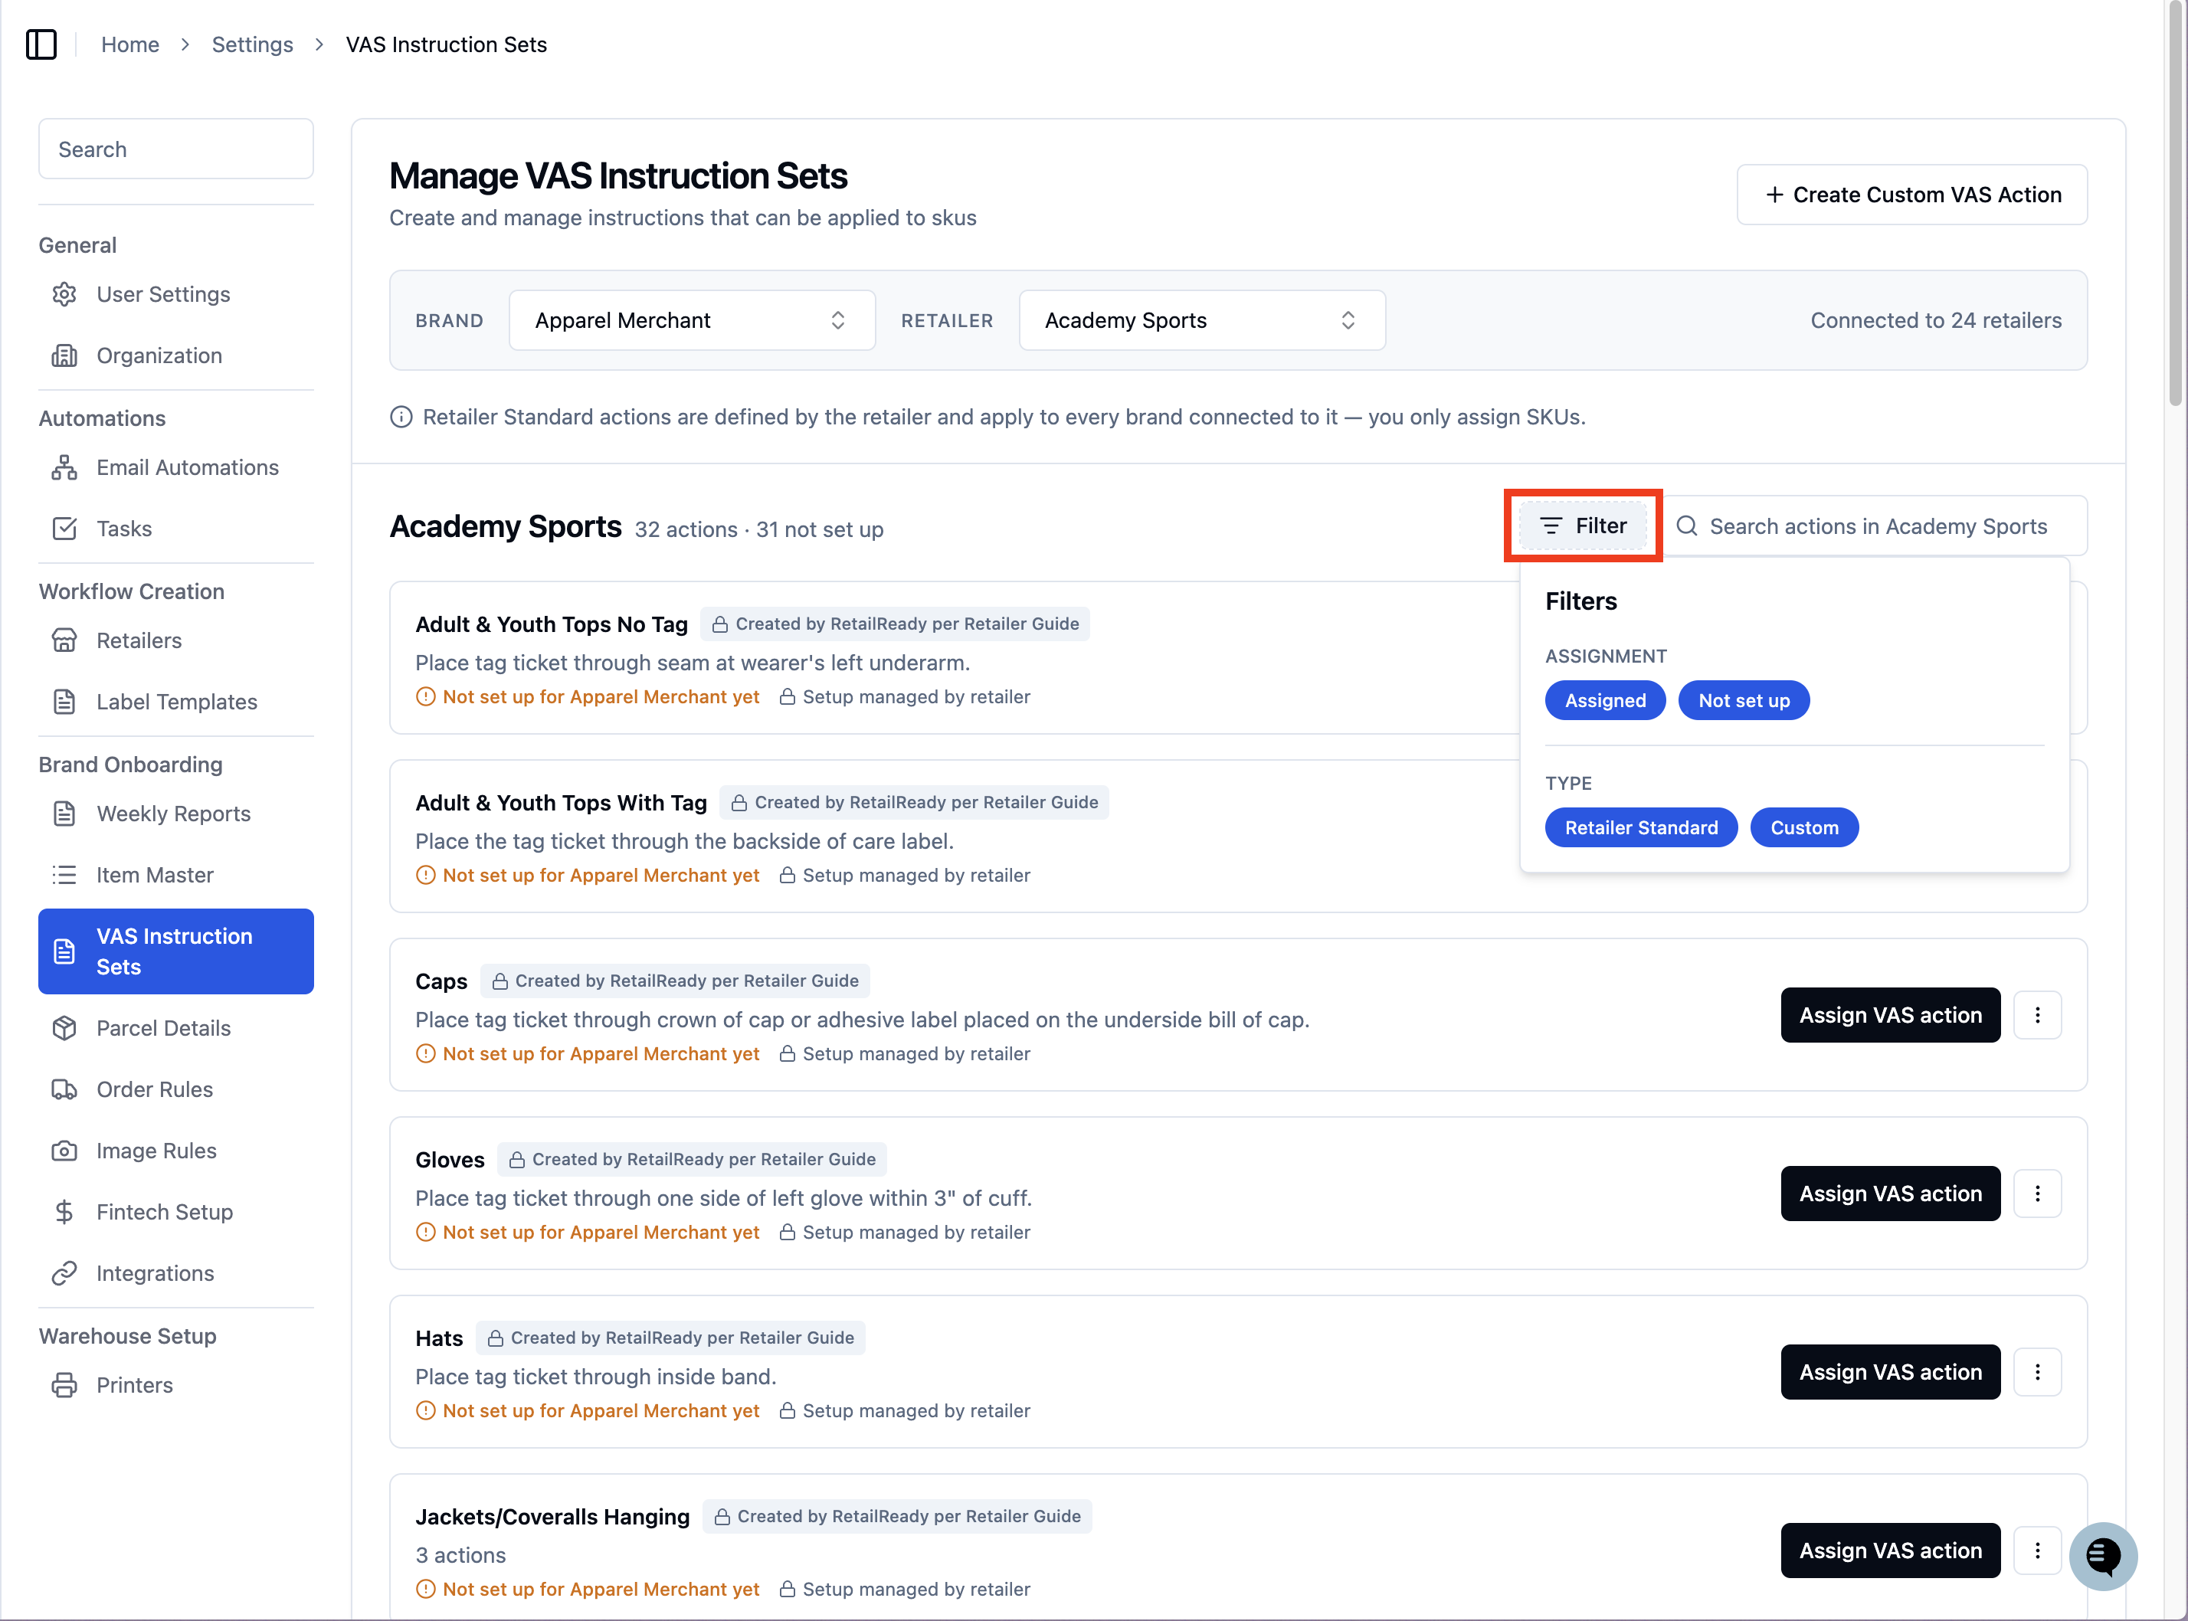
Task: Toggle the Assigned filter chip
Action: (x=1605, y=701)
